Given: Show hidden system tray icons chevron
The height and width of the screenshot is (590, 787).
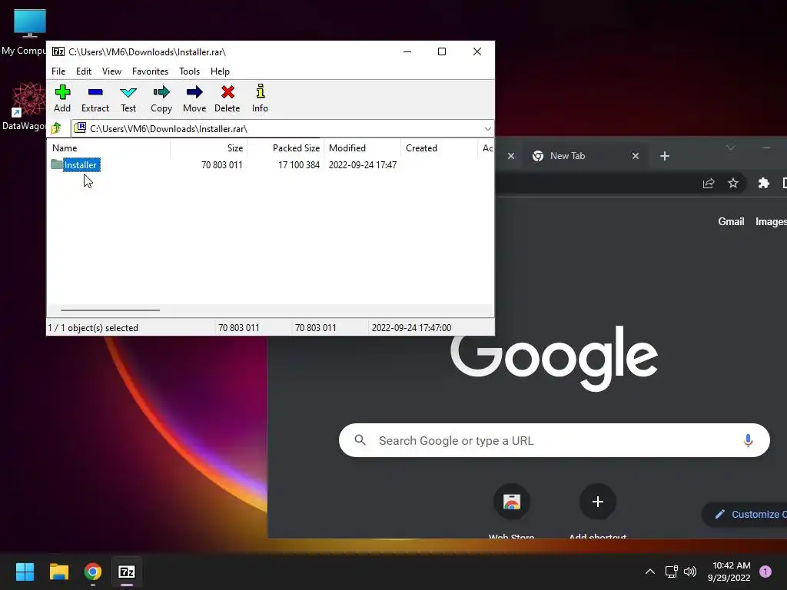Looking at the screenshot, I should coord(650,572).
